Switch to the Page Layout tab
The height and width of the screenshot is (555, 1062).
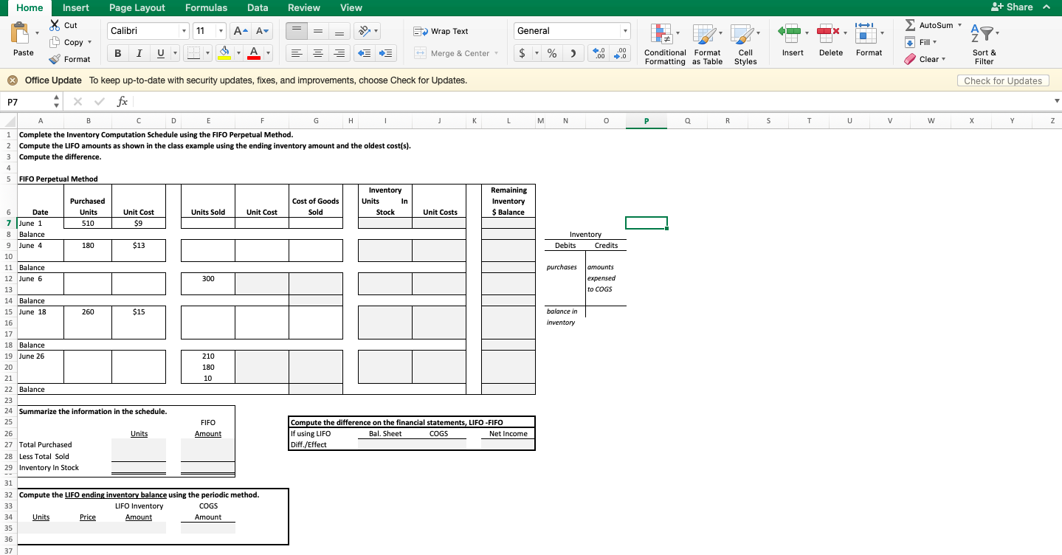point(137,7)
